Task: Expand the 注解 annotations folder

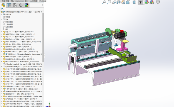Action: pyautogui.click(x=1, y=19)
